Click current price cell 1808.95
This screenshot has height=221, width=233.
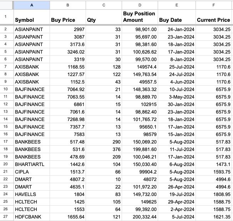tap(214, 194)
